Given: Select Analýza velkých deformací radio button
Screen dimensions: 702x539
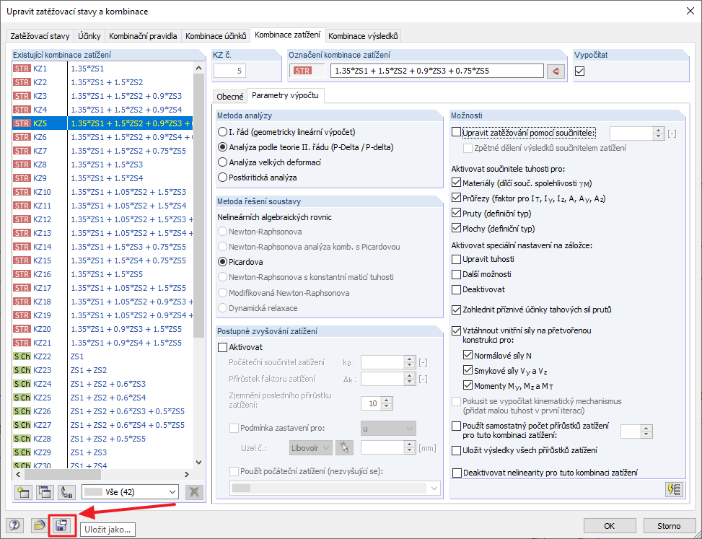Looking at the screenshot, I should point(222,162).
